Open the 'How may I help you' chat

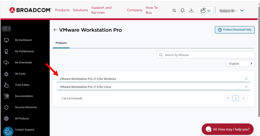228,129
